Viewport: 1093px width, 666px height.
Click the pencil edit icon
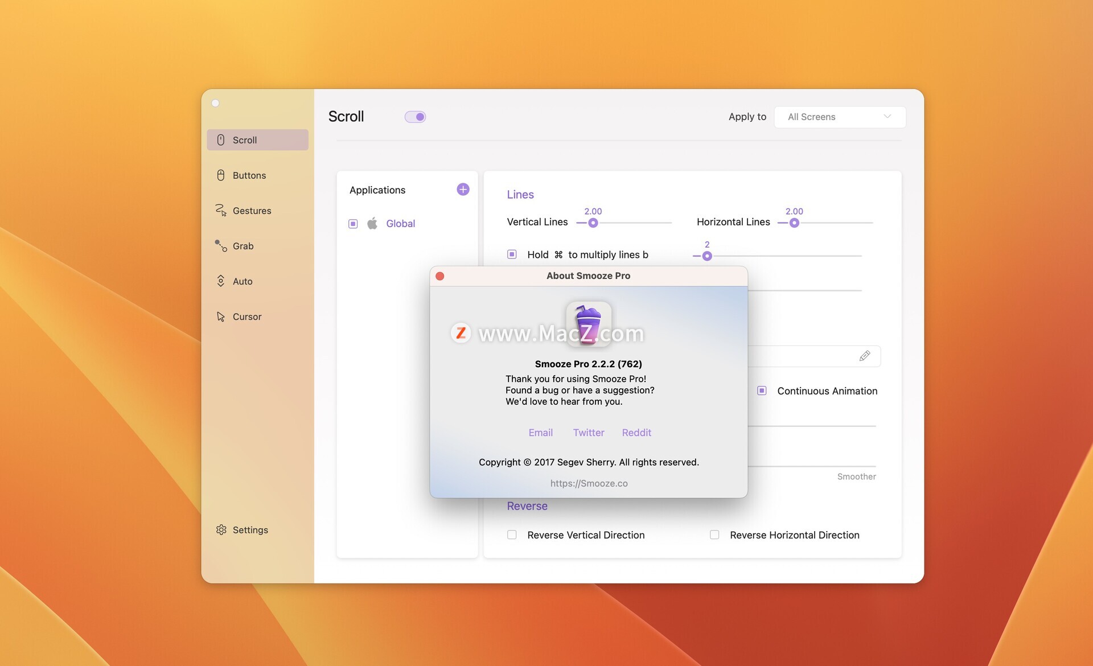pos(865,356)
